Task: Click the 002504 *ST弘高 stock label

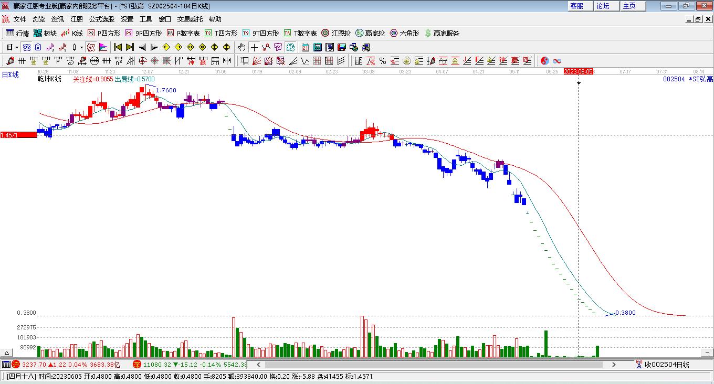Action: click(x=688, y=79)
